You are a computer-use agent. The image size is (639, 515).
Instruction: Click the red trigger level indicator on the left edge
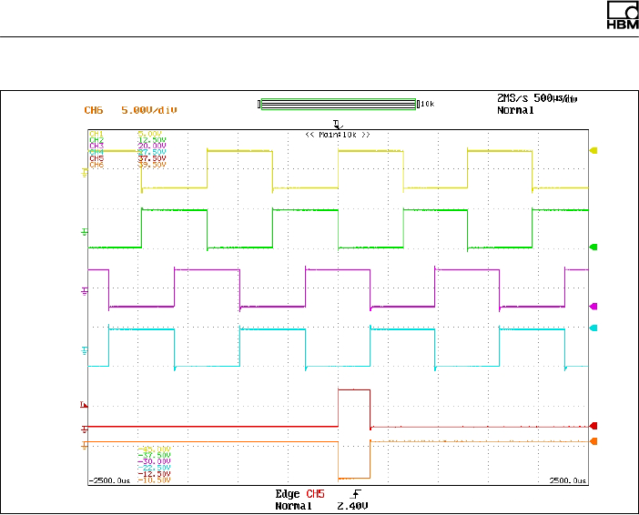[84, 405]
